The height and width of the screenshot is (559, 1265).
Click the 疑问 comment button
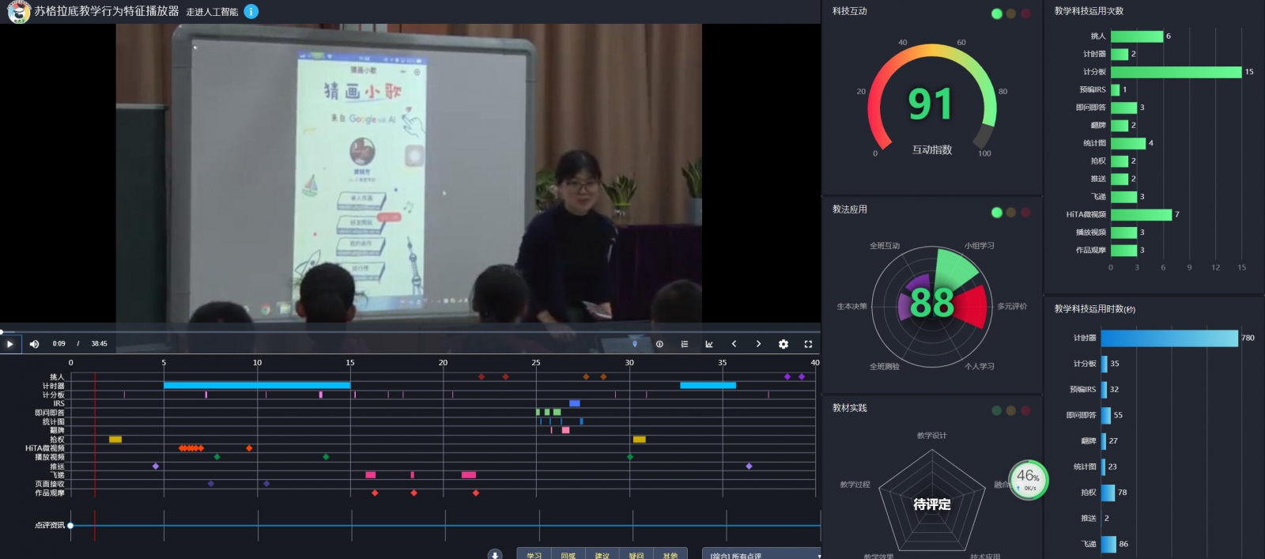(x=636, y=554)
